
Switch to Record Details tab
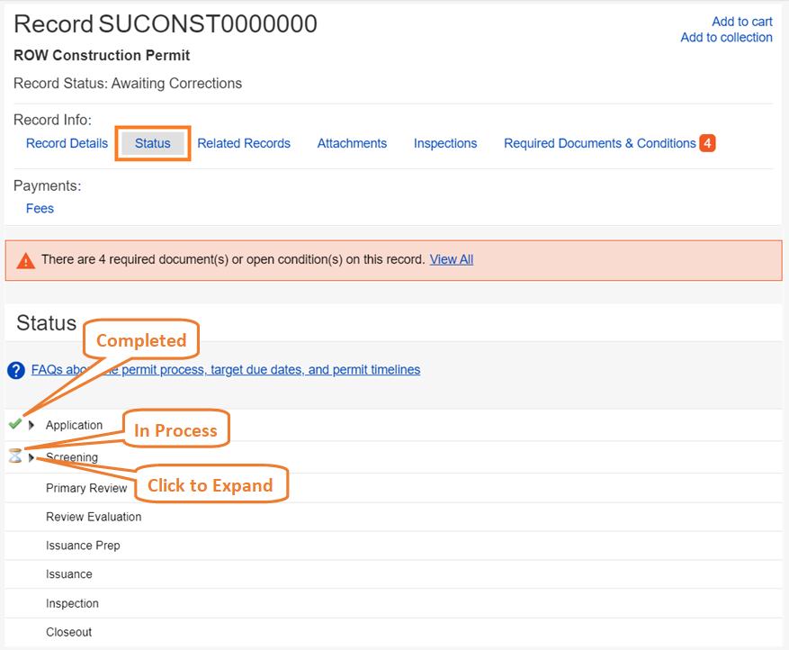[x=67, y=143]
